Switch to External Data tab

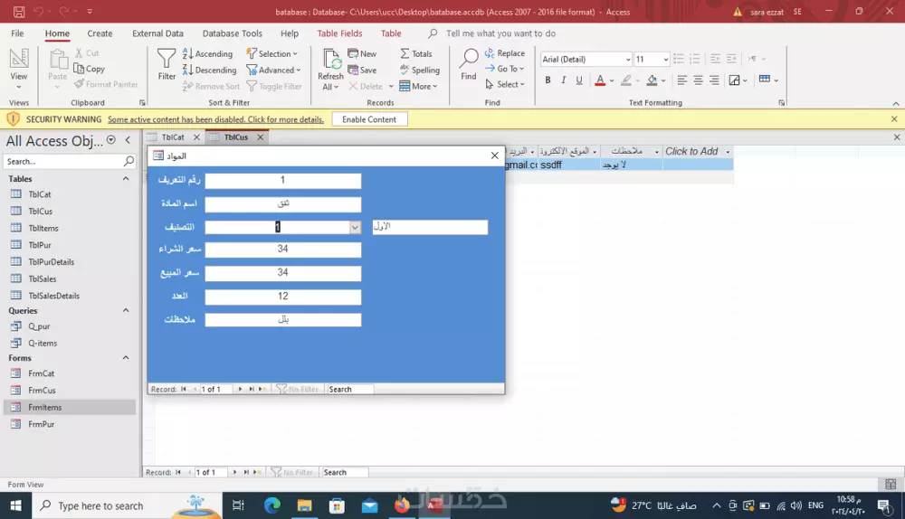pos(157,33)
